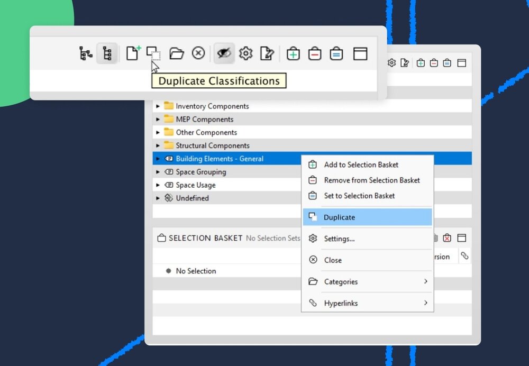
Task: Open the small gear icon in the background panel toolbar
Action: pyautogui.click(x=391, y=63)
